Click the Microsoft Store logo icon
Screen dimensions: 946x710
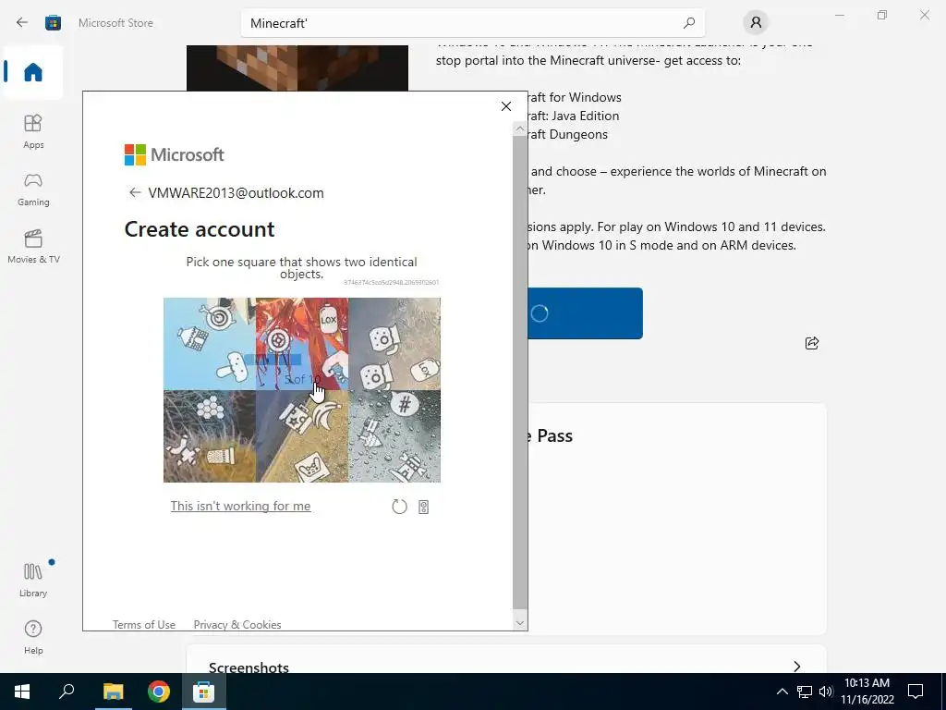click(x=53, y=23)
